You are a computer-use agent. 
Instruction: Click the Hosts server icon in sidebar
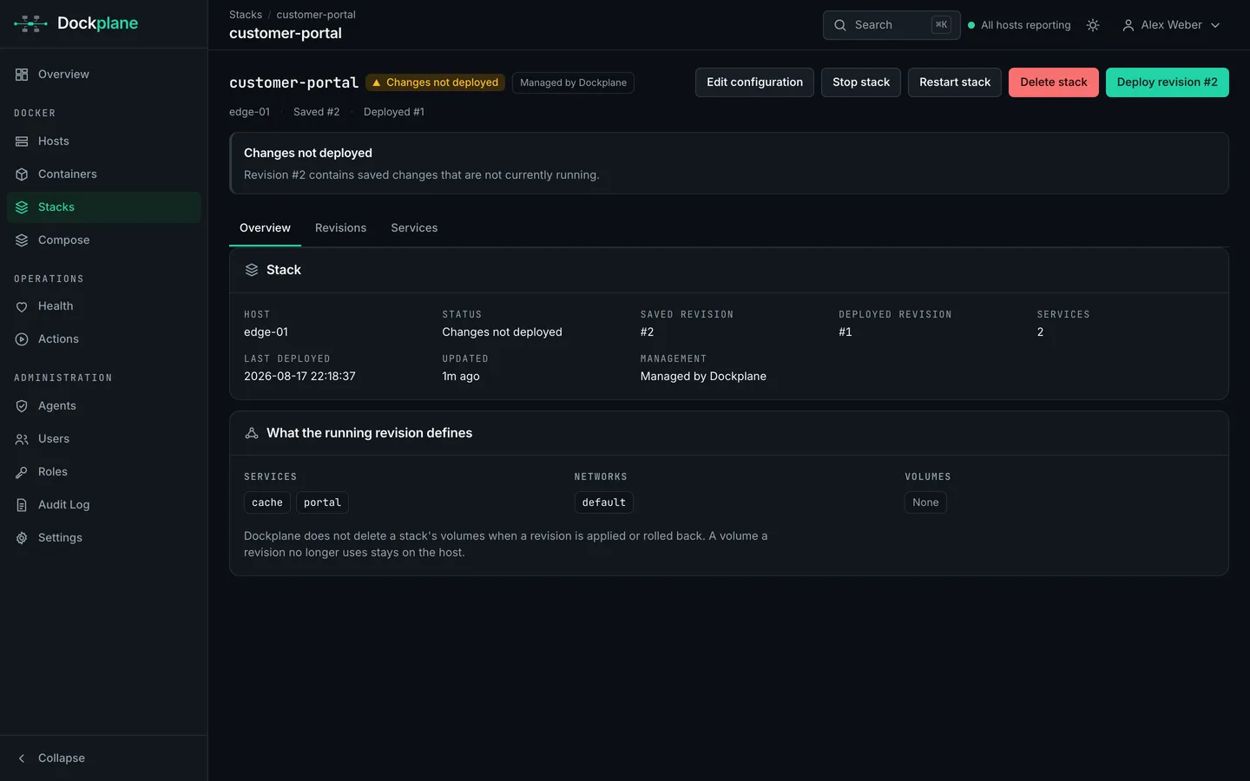(22, 141)
